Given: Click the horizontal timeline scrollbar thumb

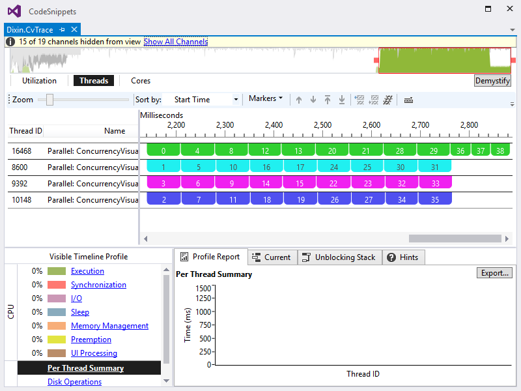Looking at the screenshot, I should [455, 239].
